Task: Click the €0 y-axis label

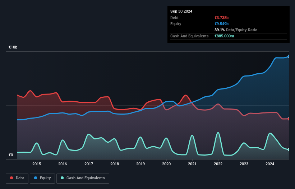Action: [11, 155]
